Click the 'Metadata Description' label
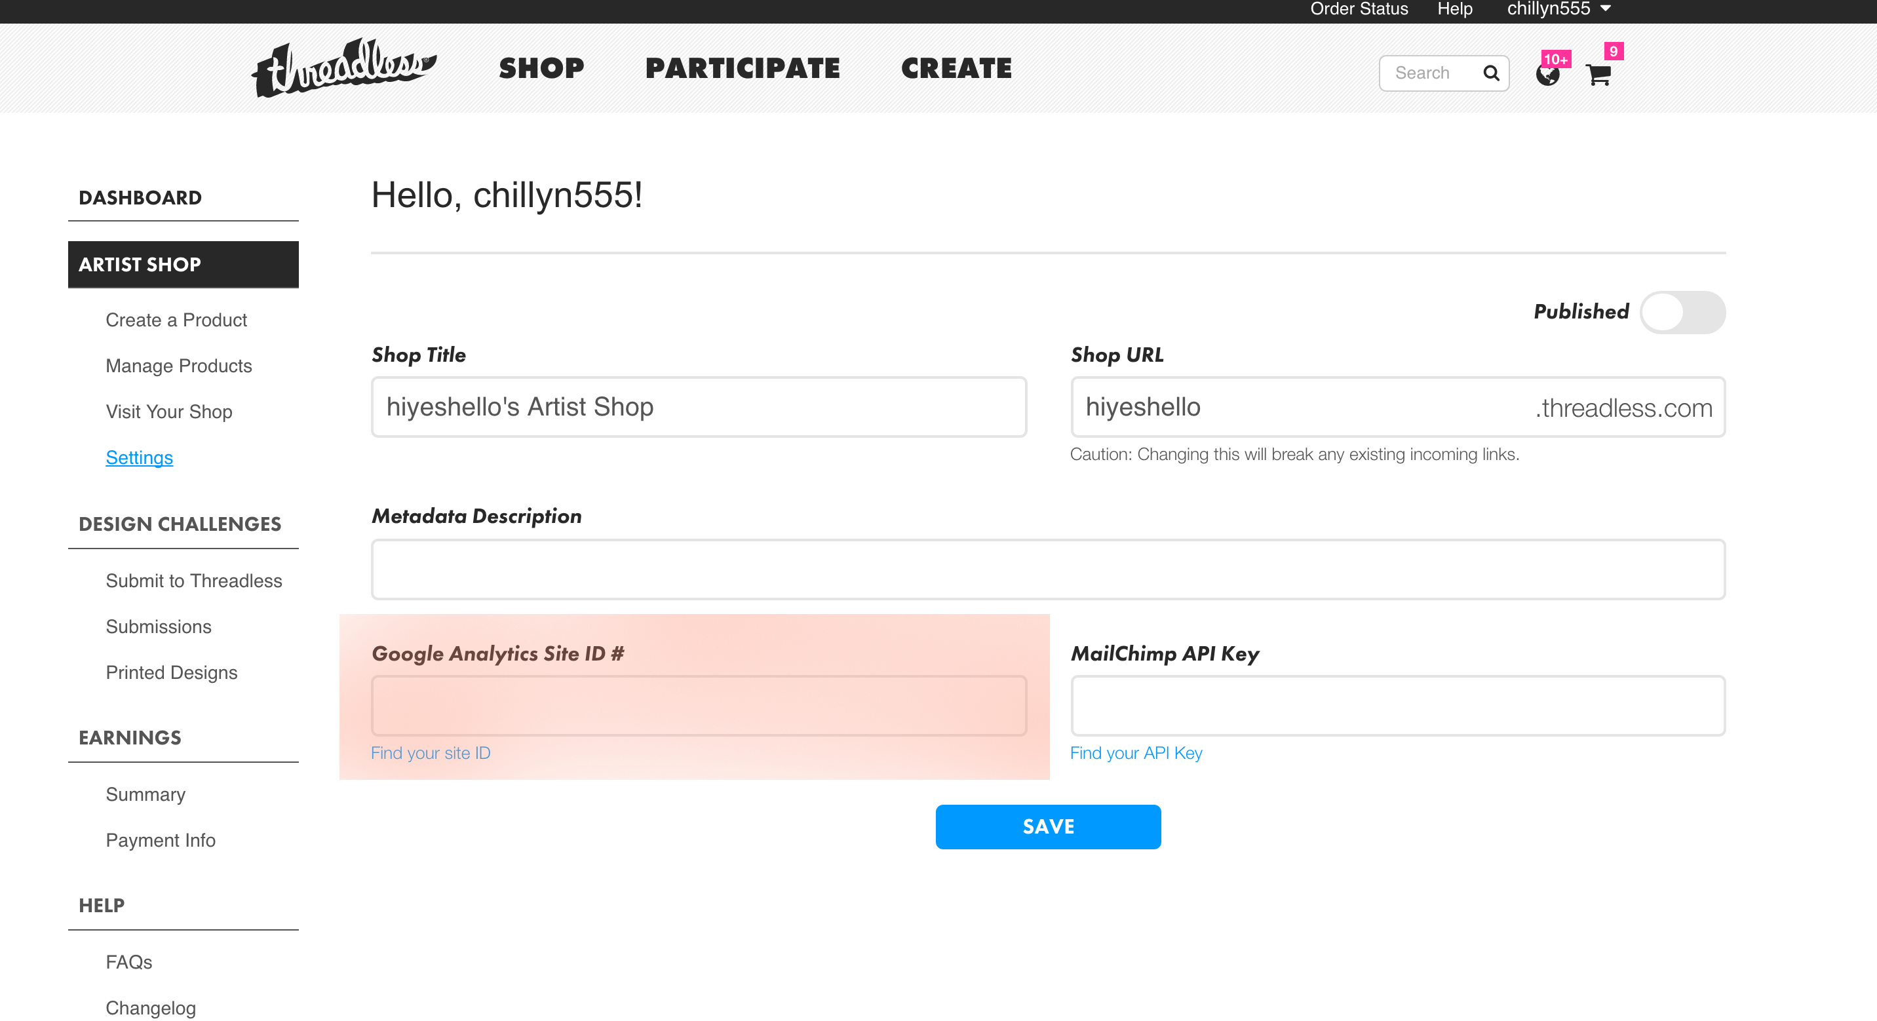Viewport: 1877px width, 1021px height. tap(476, 516)
